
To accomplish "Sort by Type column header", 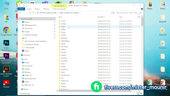I will click(x=121, y=17).
